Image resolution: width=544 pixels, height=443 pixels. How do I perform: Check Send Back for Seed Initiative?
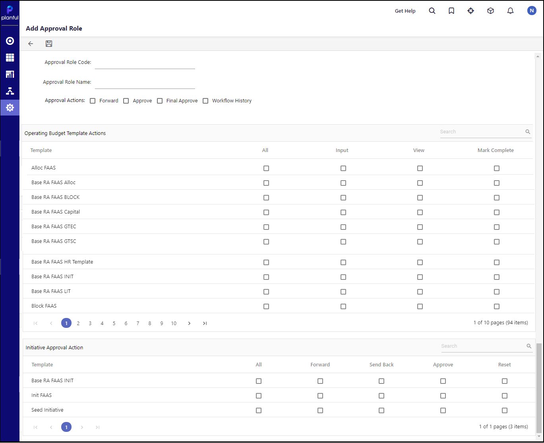click(381, 410)
